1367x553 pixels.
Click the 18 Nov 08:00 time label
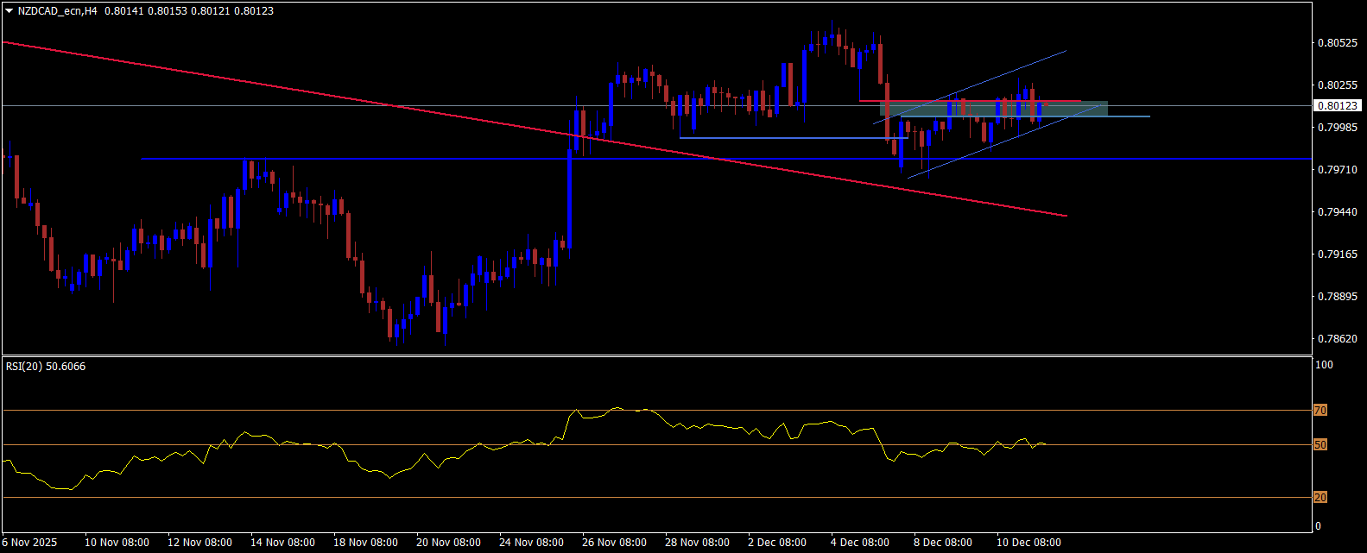point(365,543)
